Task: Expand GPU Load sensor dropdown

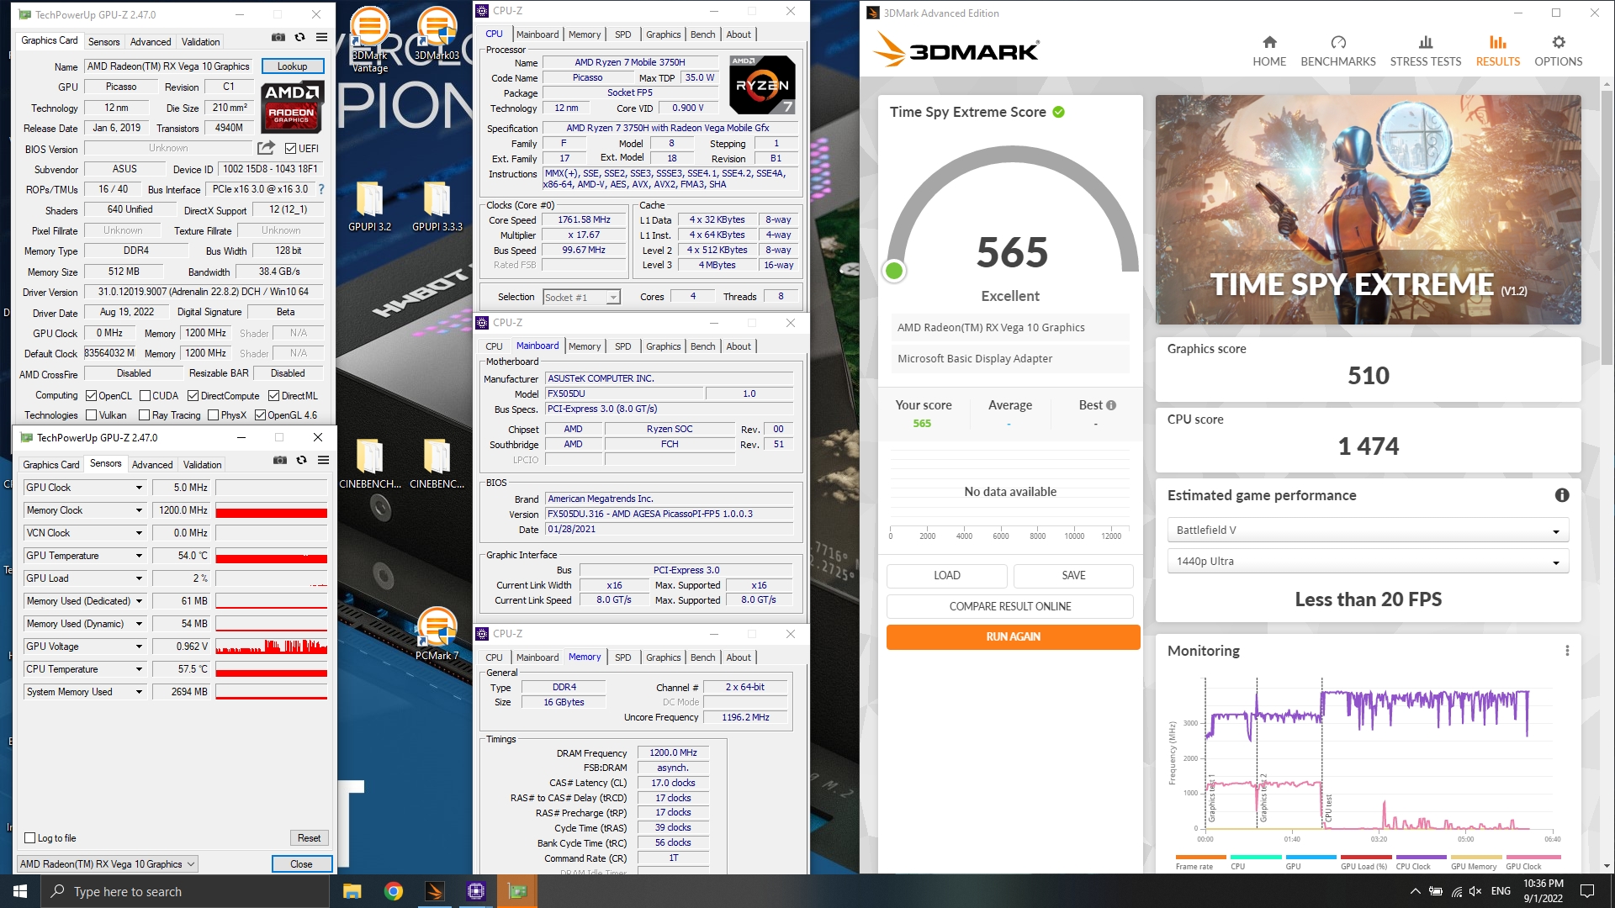Action: coord(139,578)
